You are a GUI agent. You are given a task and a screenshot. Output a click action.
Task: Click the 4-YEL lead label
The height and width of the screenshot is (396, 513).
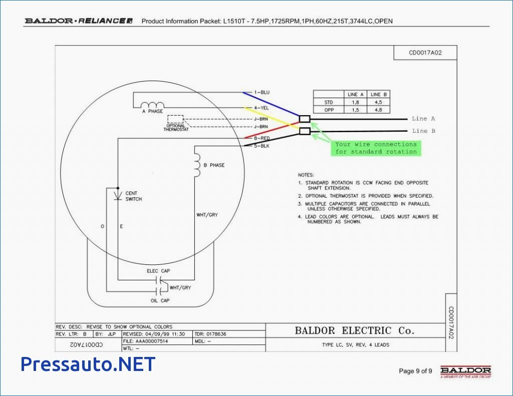pyautogui.click(x=262, y=108)
